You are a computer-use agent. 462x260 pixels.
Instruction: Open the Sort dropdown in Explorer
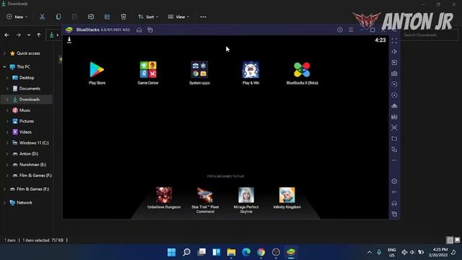[x=148, y=17]
